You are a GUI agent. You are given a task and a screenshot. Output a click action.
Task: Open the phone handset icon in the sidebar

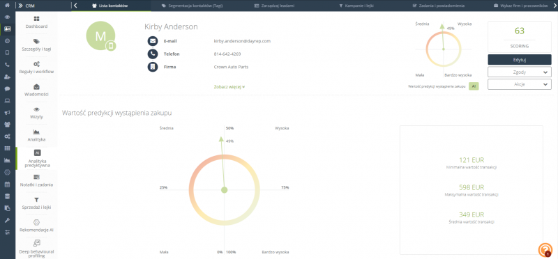tap(8, 65)
